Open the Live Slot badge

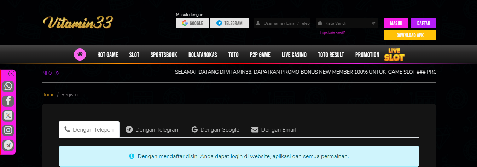point(394,55)
